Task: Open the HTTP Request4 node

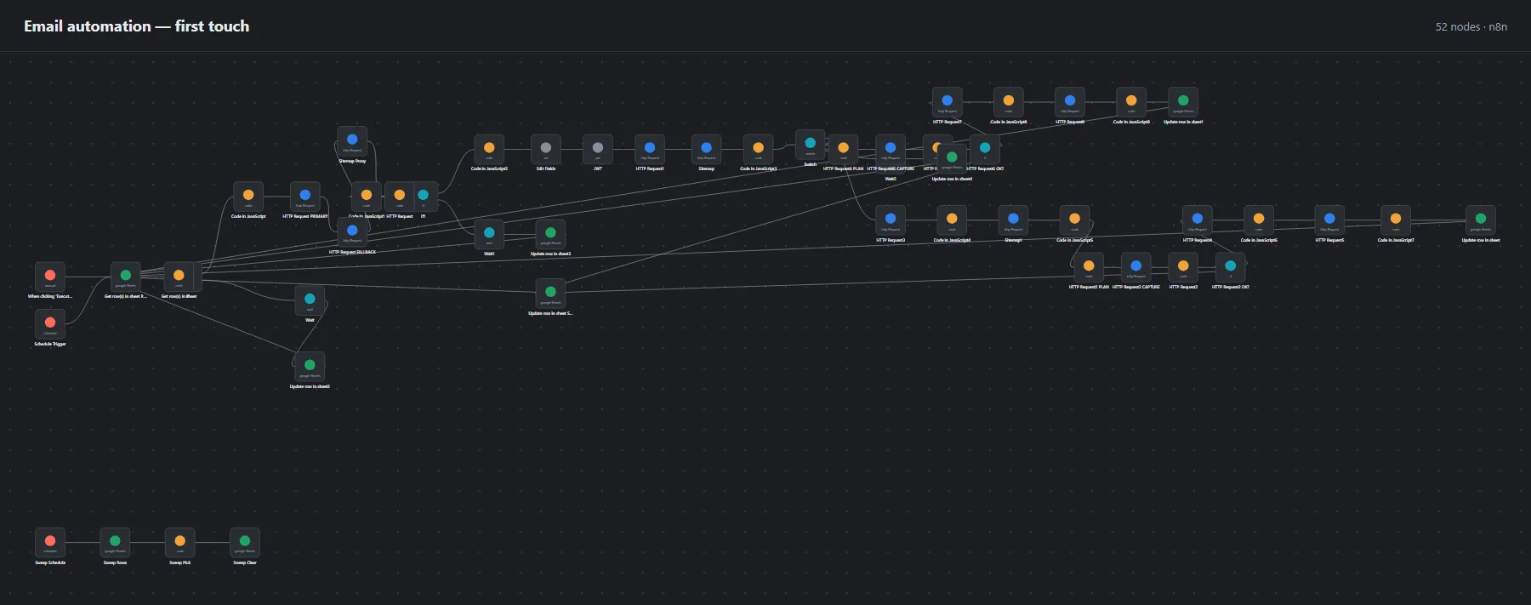Action: pyautogui.click(x=1198, y=221)
